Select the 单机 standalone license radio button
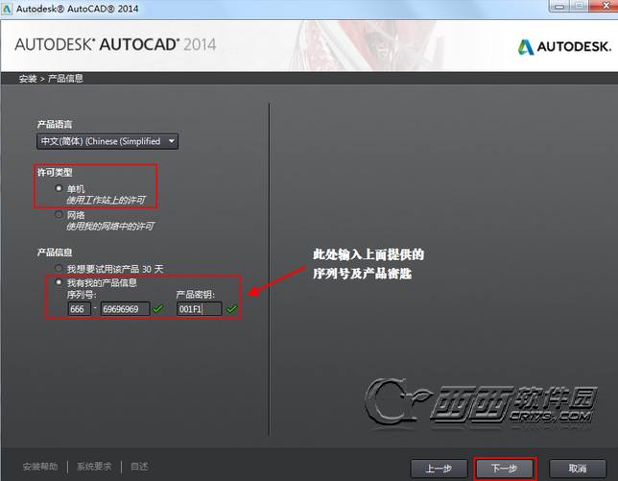Image resolution: width=618 pixels, height=481 pixels. click(x=59, y=188)
